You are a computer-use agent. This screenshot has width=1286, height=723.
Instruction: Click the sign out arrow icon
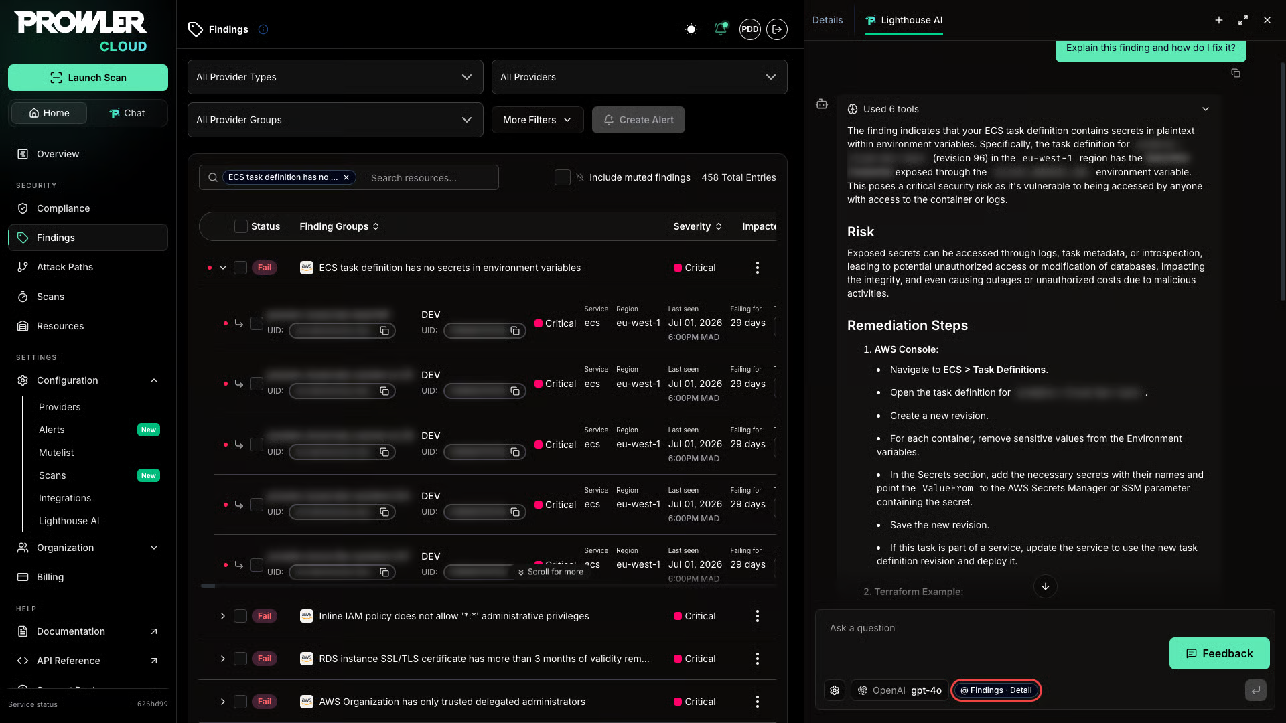[x=777, y=29]
